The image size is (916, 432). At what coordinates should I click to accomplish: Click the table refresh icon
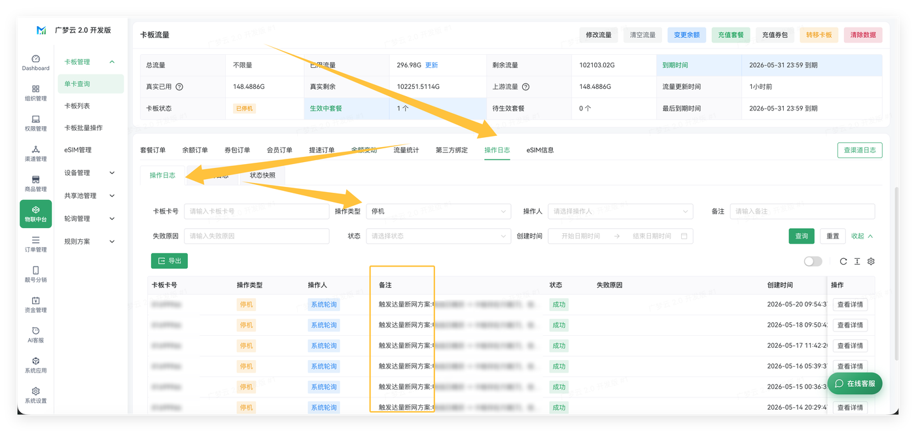point(843,261)
